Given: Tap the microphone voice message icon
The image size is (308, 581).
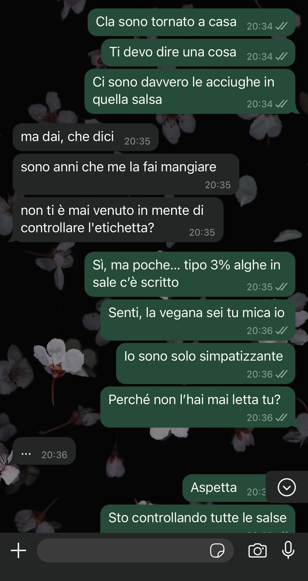Looking at the screenshot, I should [288, 550].
